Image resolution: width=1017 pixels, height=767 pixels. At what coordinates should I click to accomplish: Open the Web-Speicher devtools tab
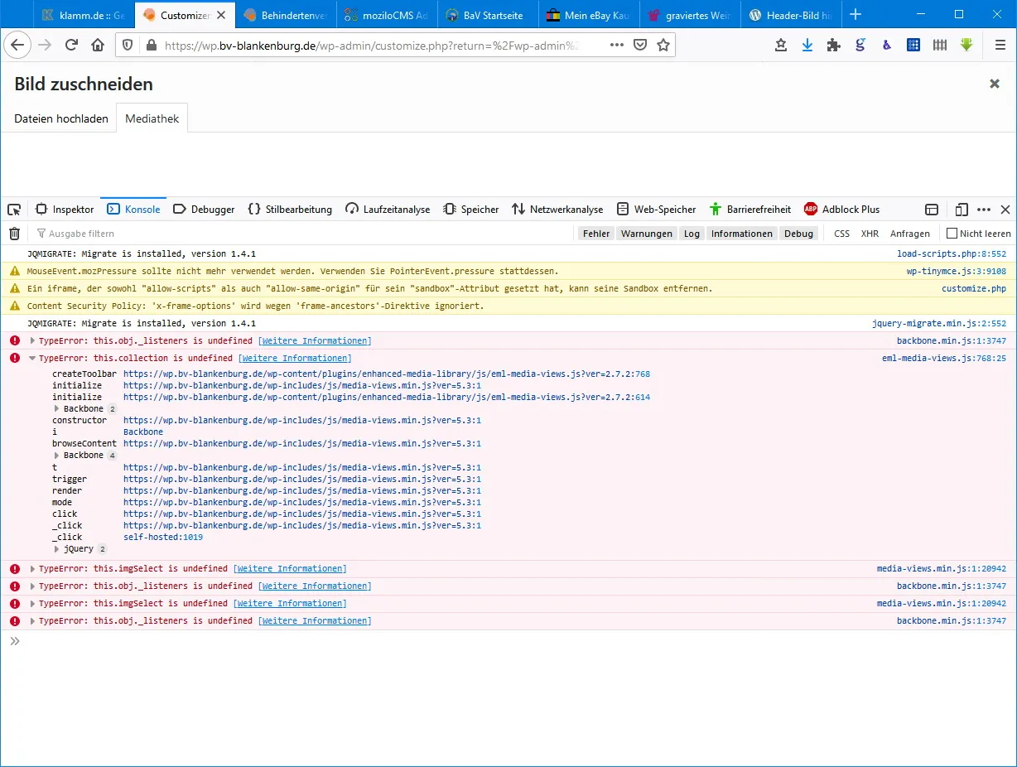(657, 210)
